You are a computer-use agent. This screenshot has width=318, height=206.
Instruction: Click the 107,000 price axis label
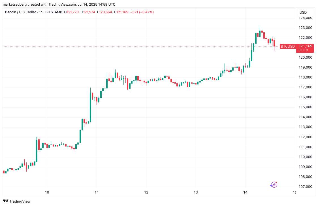point(306,186)
